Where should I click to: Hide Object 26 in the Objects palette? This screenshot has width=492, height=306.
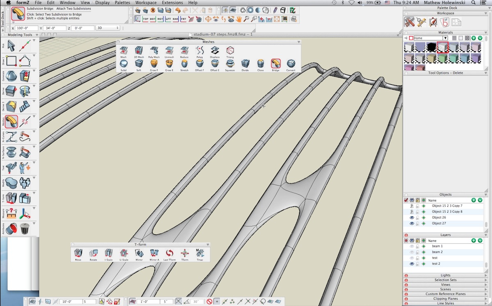coord(412,218)
